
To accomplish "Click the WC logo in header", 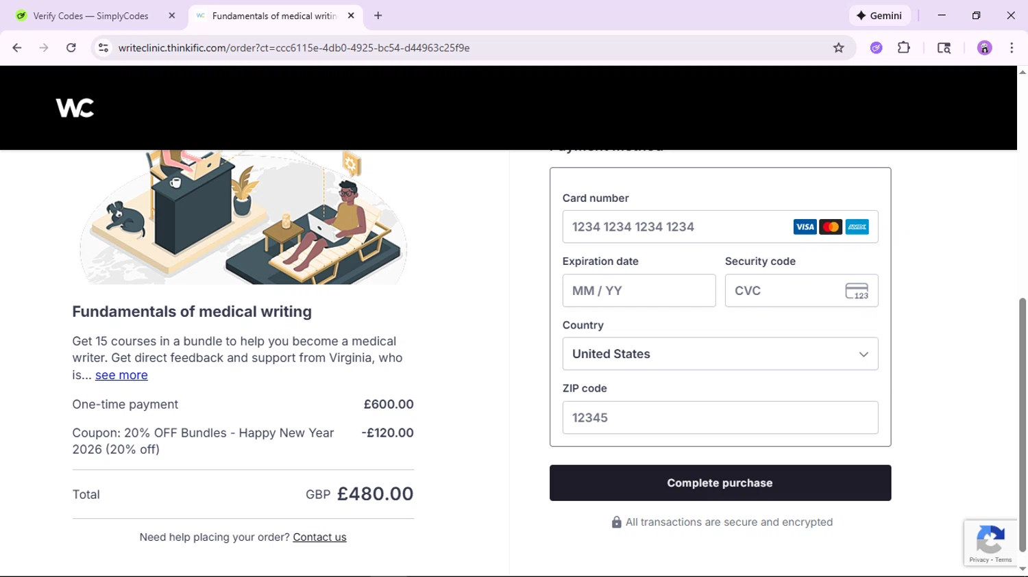I will pos(75,108).
